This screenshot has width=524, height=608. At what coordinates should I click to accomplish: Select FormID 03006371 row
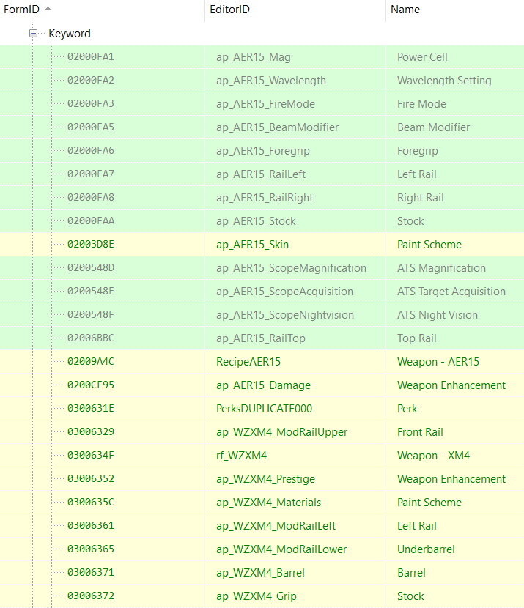262,572
